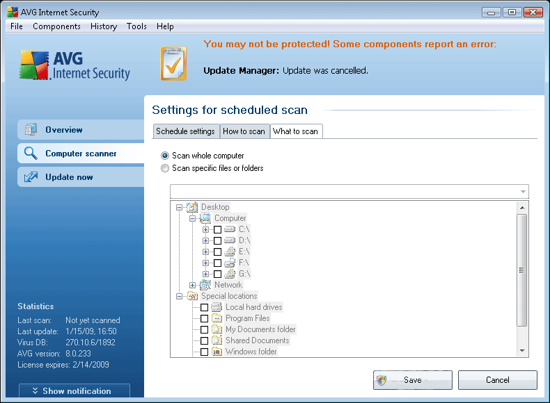Screen dimensions: 550x403
Task: Expand the C:\ drive node
Action: [x=205, y=230]
